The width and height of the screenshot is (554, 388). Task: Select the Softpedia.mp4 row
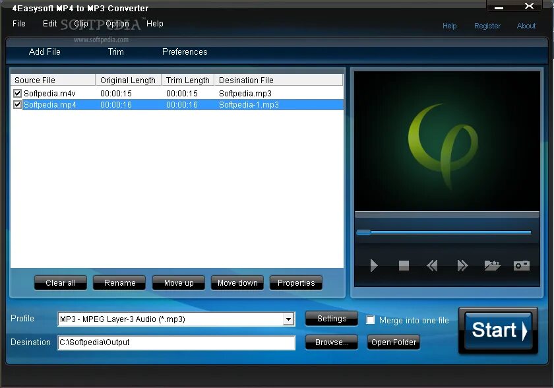[177, 105]
